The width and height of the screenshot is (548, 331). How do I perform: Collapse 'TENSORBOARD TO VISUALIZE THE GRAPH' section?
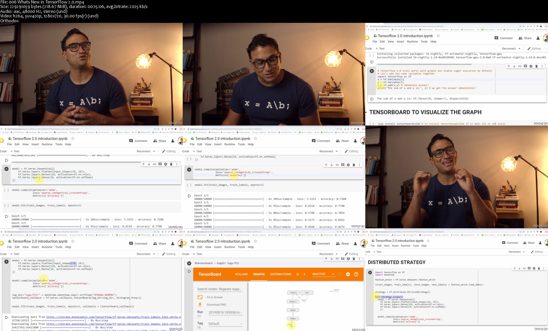366,112
